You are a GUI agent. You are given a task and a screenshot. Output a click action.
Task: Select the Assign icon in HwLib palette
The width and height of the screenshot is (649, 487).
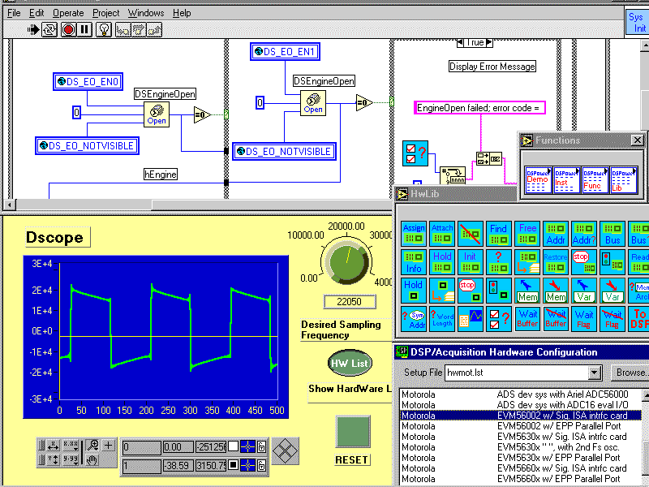point(414,234)
